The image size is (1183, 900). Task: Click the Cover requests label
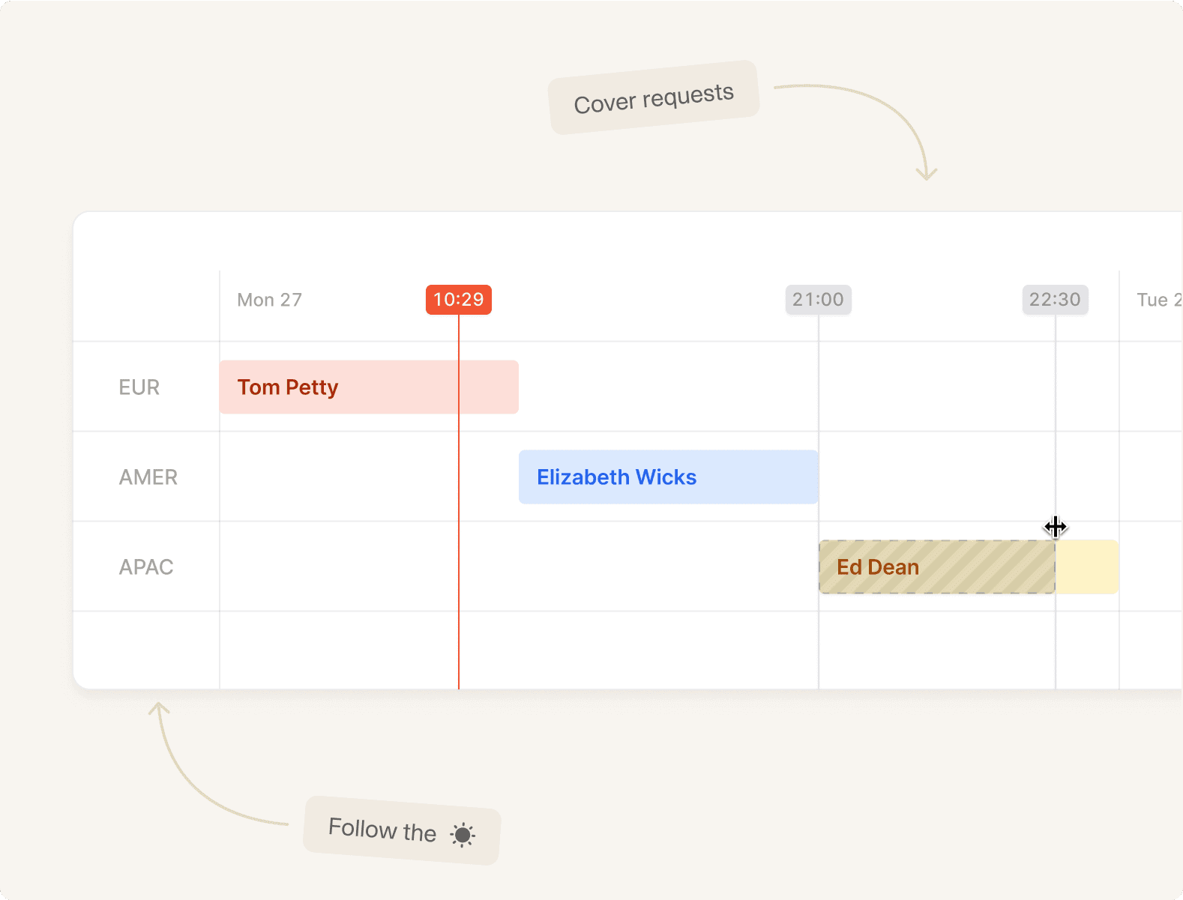tap(654, 98)
